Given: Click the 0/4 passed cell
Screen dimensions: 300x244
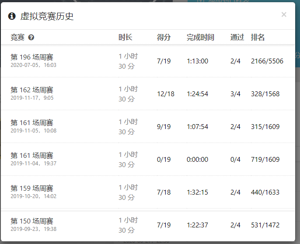Looking at the screenshot, I should click(235, 160).
